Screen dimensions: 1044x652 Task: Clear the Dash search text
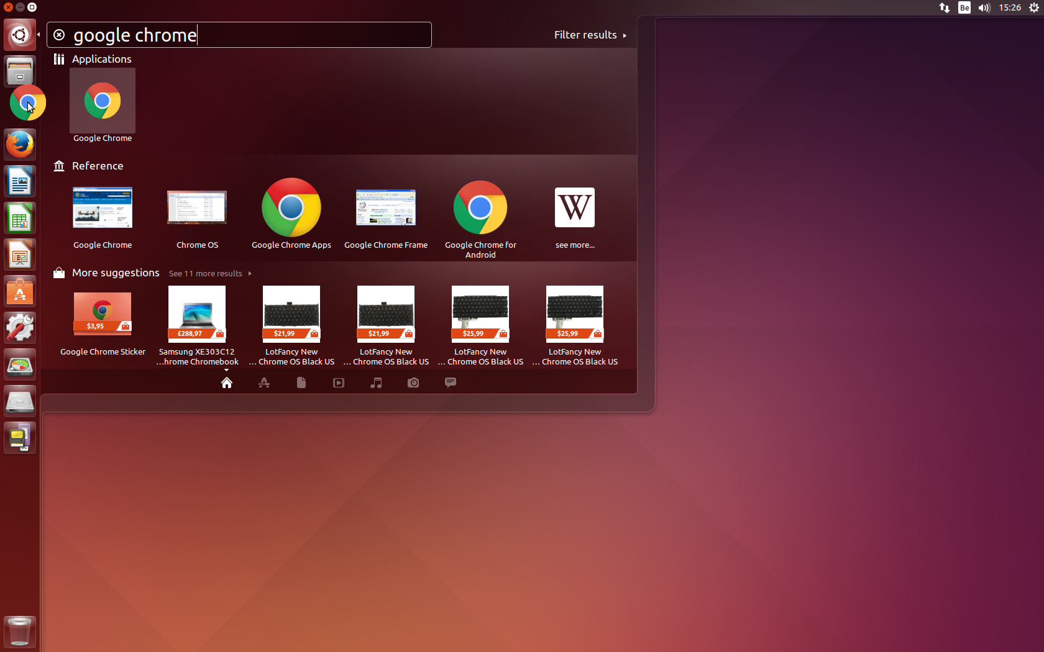(x=59, y=35)
